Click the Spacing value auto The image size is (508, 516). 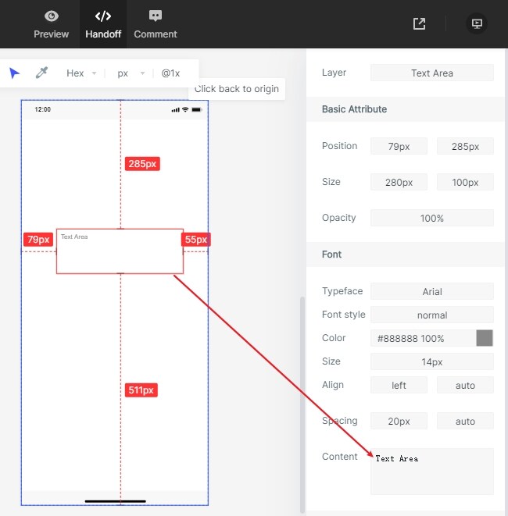465,421
